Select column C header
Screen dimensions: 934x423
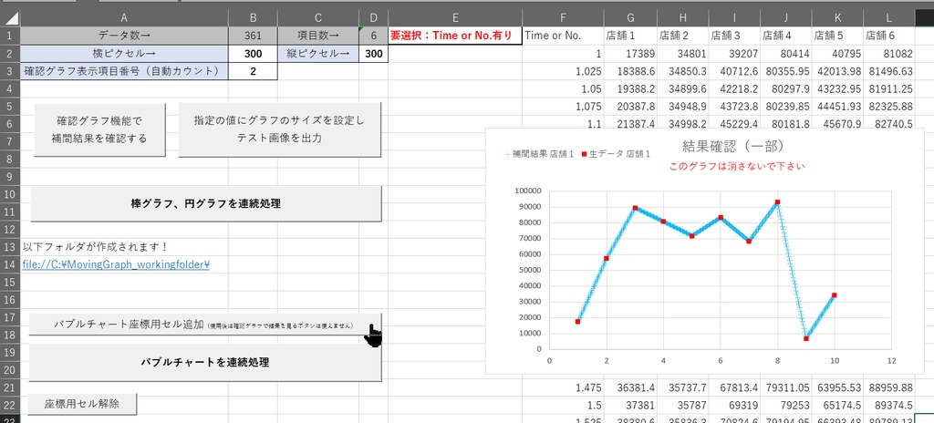tap(318, 18)
